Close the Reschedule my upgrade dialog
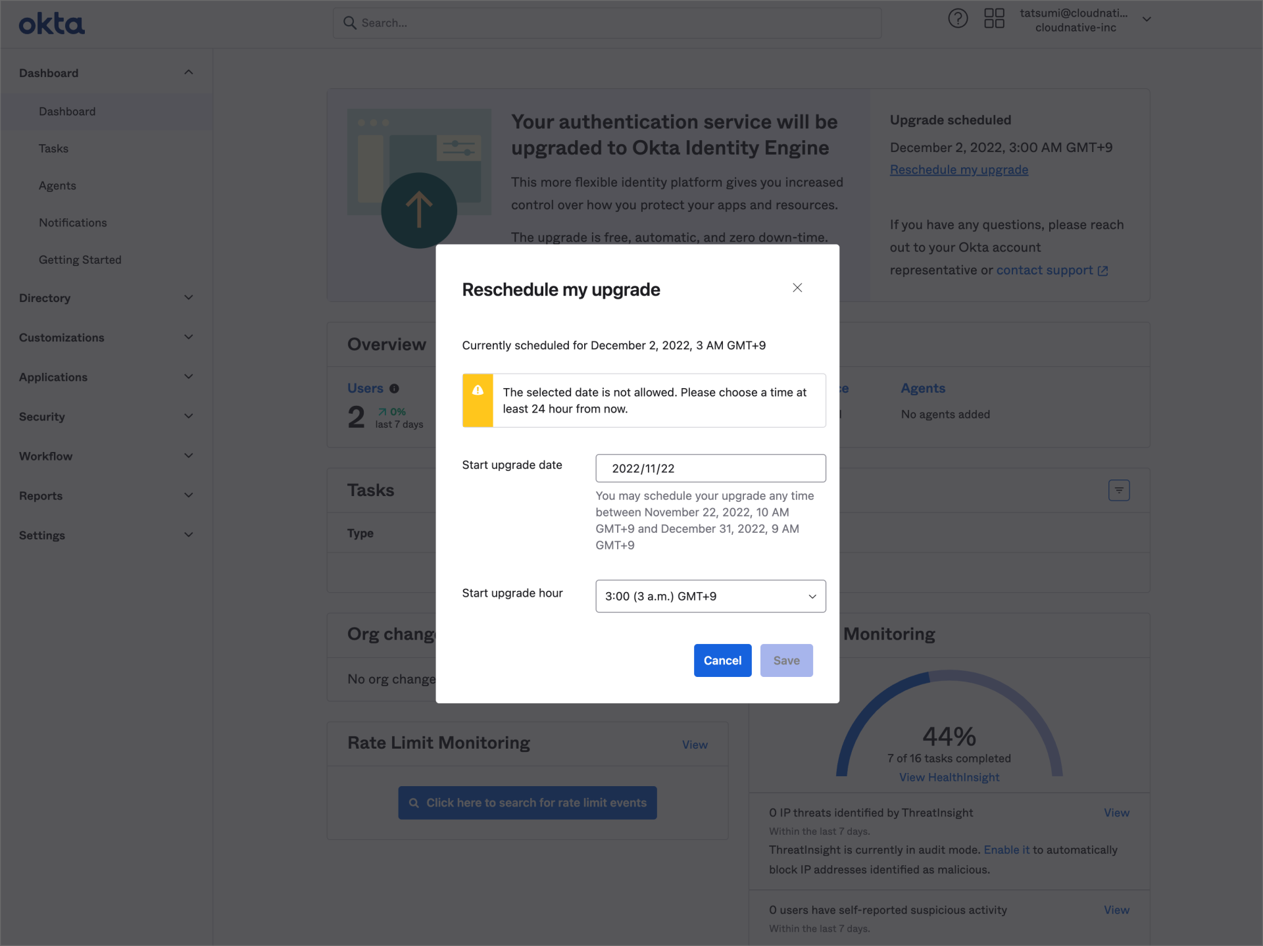The image size is (1263, 946). [797, 287]
